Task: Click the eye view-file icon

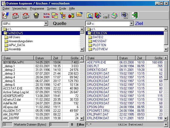Action: [125, 16]
